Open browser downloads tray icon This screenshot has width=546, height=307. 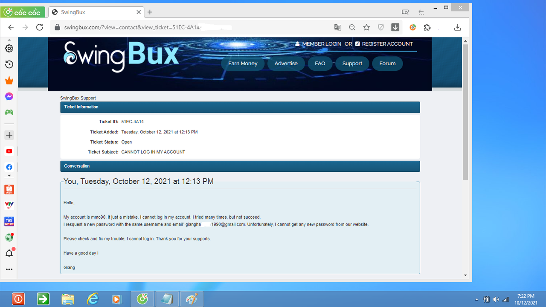457,27
